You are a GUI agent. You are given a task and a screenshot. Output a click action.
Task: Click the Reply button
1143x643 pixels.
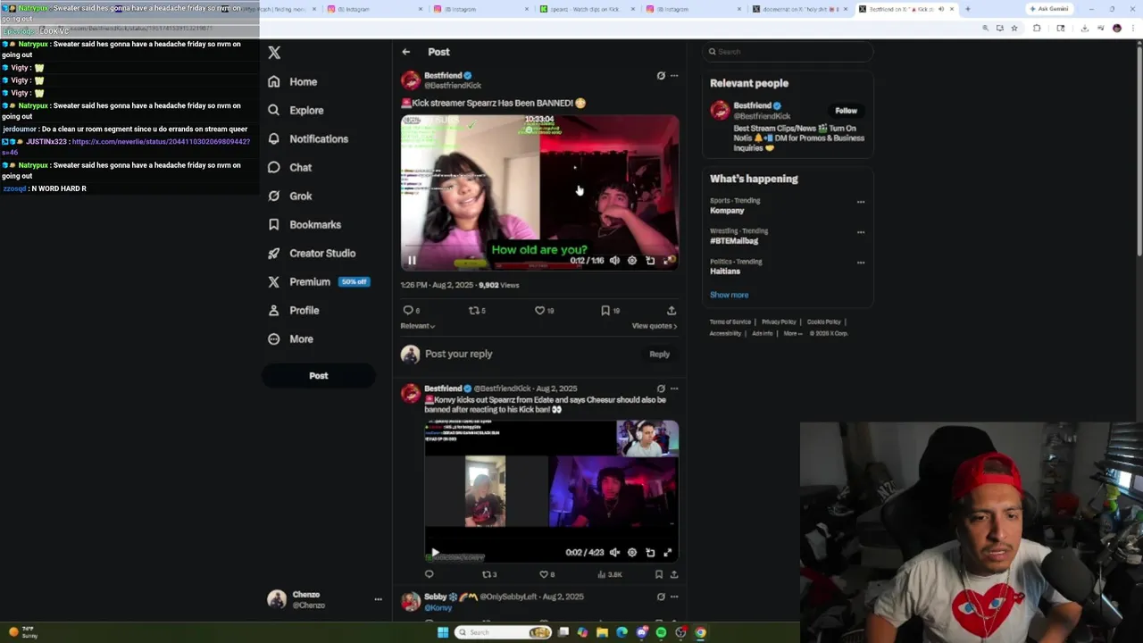[x=659, y=354]
